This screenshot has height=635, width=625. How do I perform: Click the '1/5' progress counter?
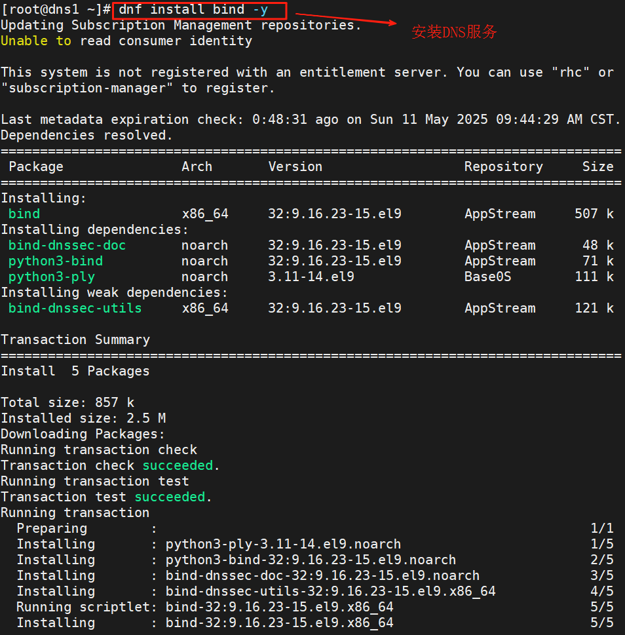[602, 545]
